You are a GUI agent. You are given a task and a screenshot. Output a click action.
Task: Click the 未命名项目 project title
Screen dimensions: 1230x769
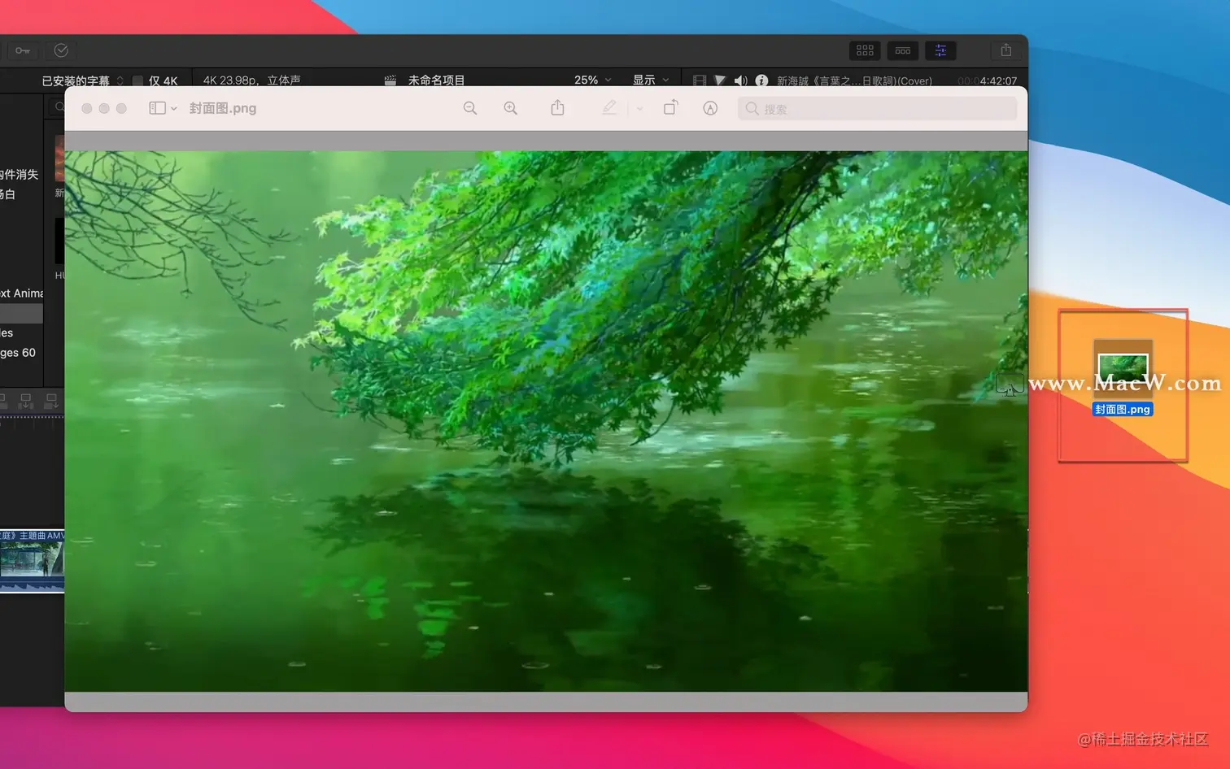436,80
